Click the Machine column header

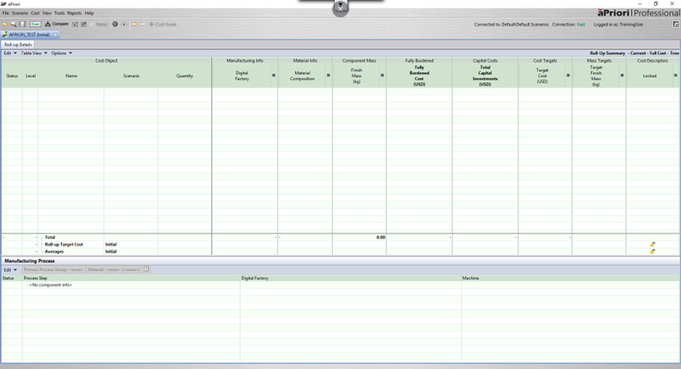click(x=570, y=278)
